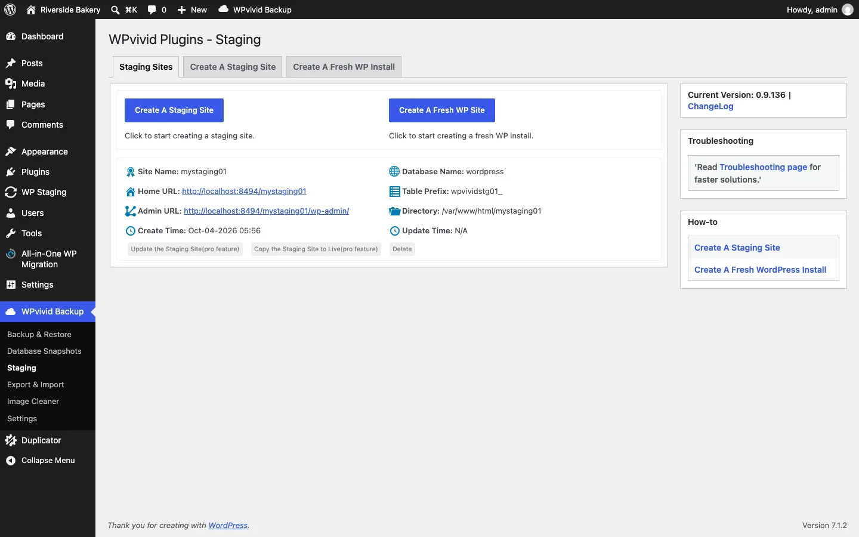859x537 pixels.
Task: Open Image Cleaner submenu item
Action: (33, 402)
